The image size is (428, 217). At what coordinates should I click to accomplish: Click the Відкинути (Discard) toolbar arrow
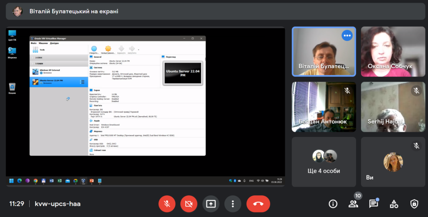[x=122, y=50]
